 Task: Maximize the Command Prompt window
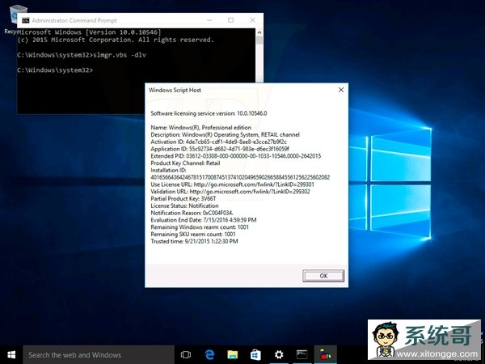(x=230, y=20)
